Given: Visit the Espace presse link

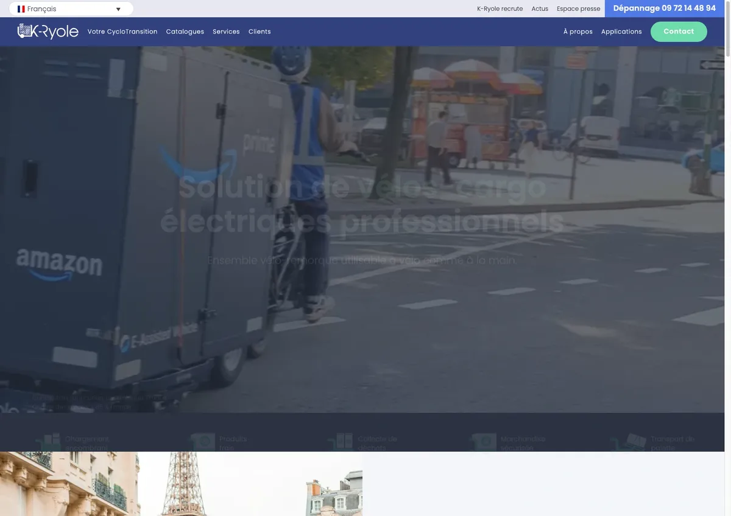Looking at the screenshot, I should [579, 9].
